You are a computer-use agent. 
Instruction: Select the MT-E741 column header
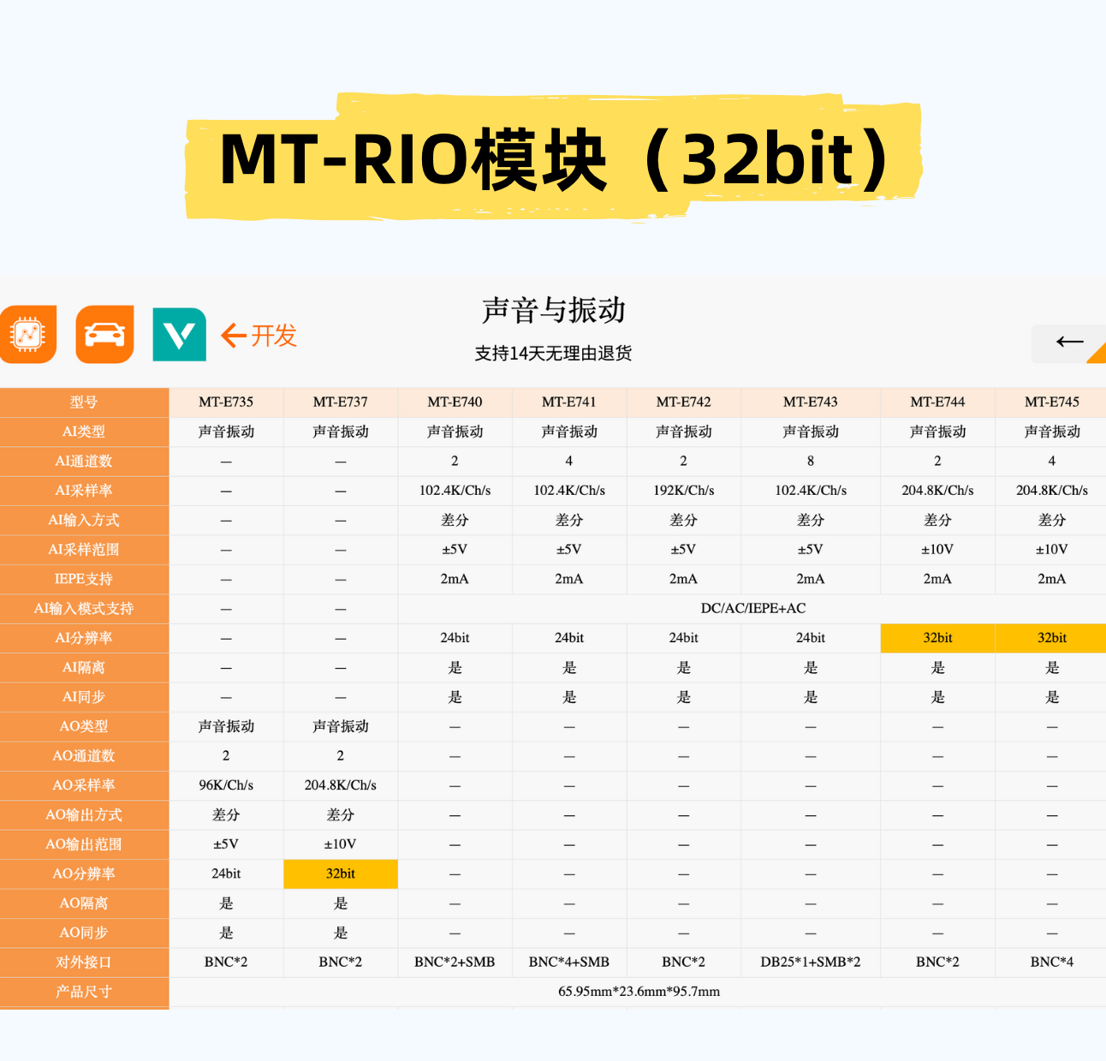click(569, 402)
